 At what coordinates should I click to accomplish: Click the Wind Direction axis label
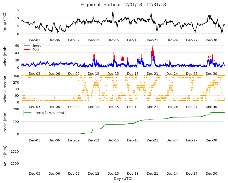tap(5, 89)
